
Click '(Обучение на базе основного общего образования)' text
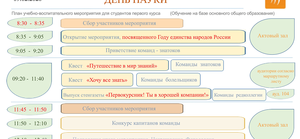point(222,13)
